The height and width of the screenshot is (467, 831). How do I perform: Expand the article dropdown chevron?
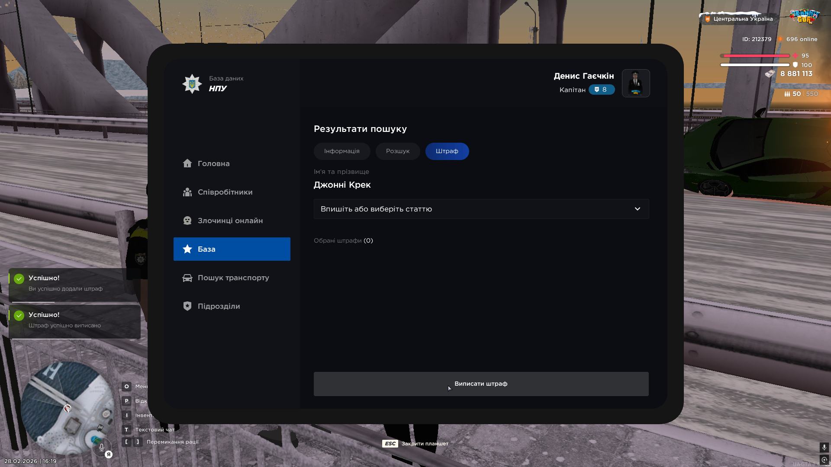point(637,209)
